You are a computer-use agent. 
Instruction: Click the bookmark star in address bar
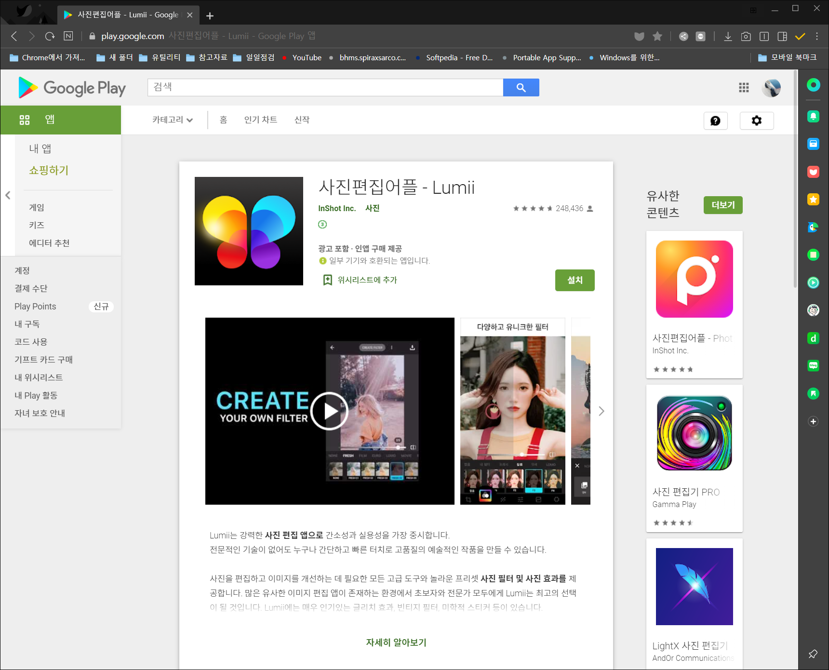tap(657, 36)
